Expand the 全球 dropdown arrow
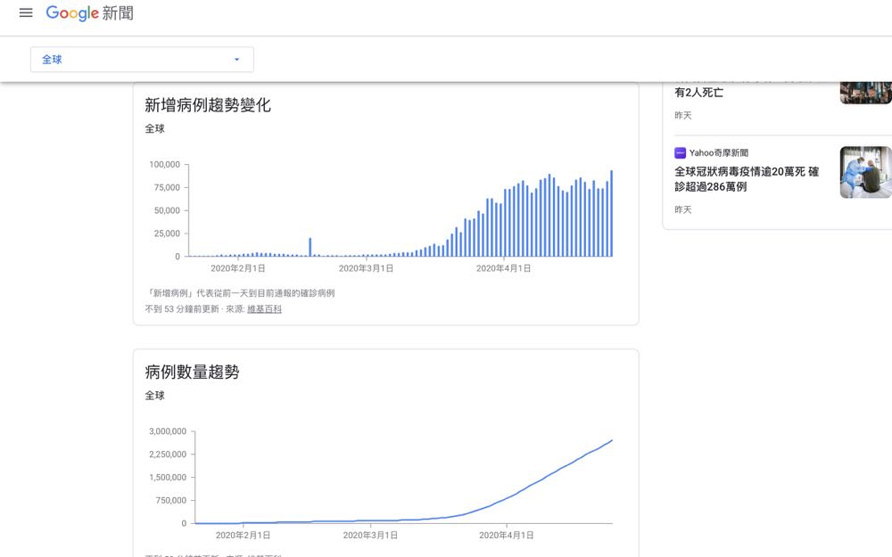This screenshot has width=892, height=557. pos(236,60)
